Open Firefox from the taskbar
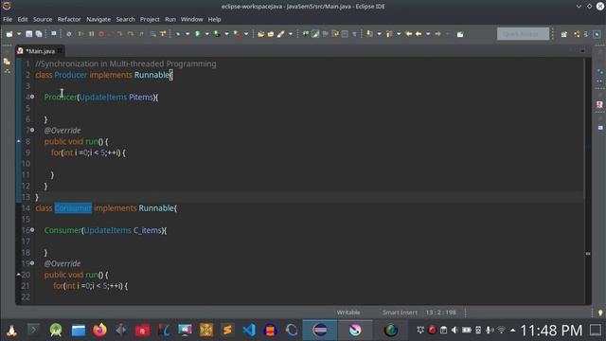This screenshot has width=606, height=341. [99, 331]
